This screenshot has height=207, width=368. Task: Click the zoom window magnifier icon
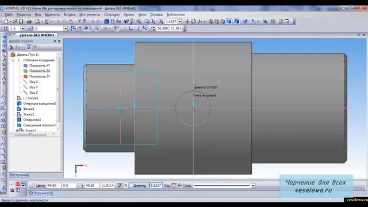coord(139,21)
